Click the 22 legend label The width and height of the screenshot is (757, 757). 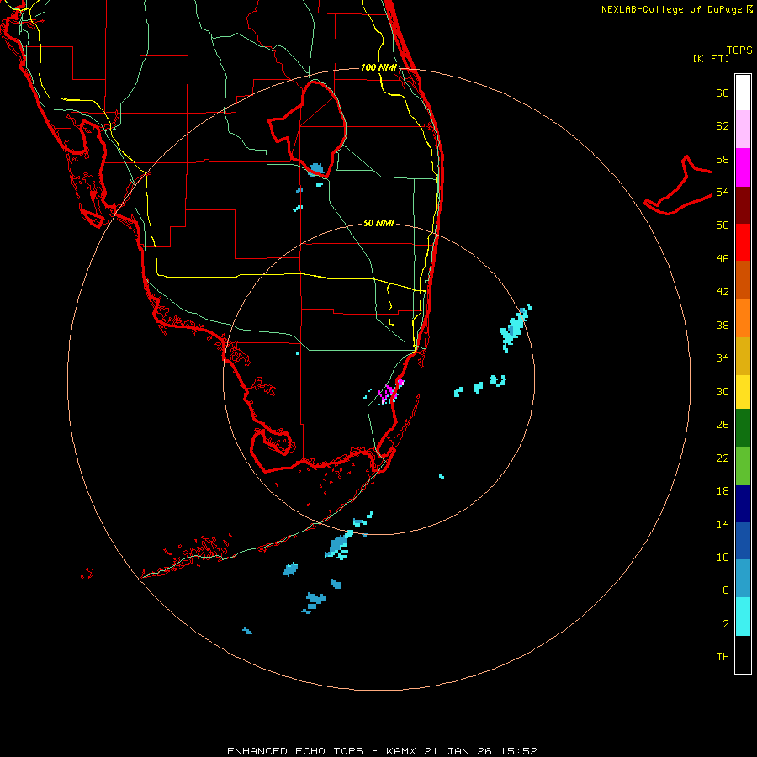point(723,458)
